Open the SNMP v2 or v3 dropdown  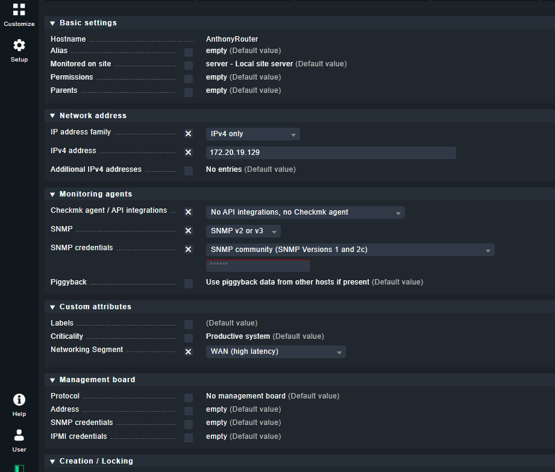point(243,231)
